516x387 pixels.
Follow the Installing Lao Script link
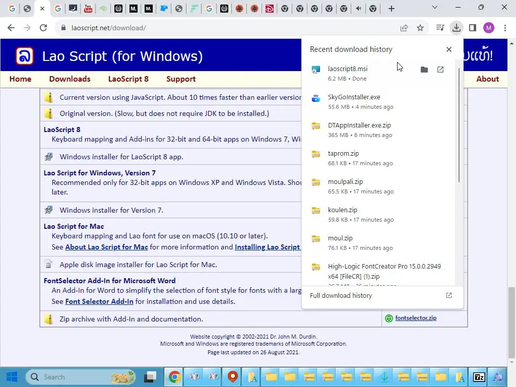(x=267, y=247)
